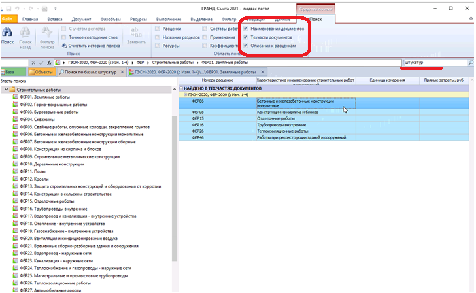
Task: Switch to the Документ ribbon tab
Action: tap(81, 19)
